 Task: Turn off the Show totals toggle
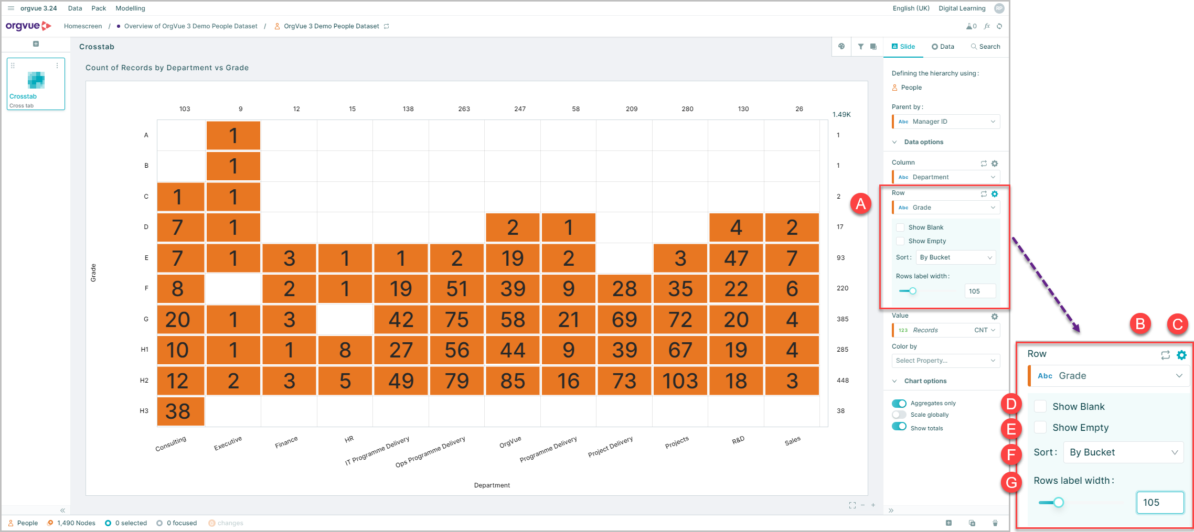point(899,427)
